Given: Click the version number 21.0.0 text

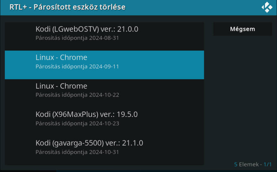Looking at the screenshot, I should (128, 29).
